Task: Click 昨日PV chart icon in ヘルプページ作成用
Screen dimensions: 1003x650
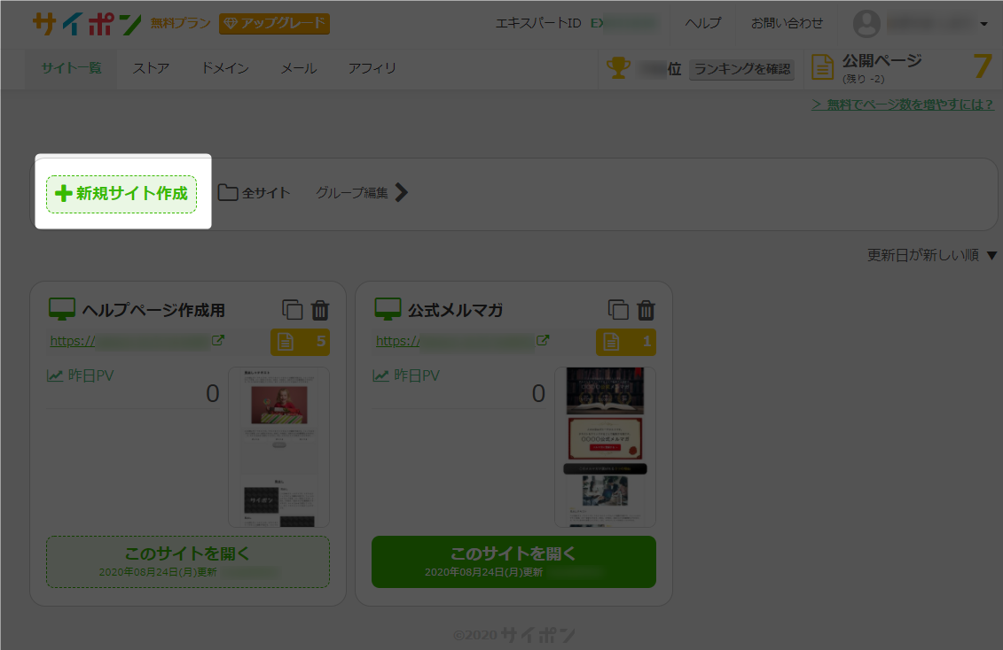Action: pos(55,375)
